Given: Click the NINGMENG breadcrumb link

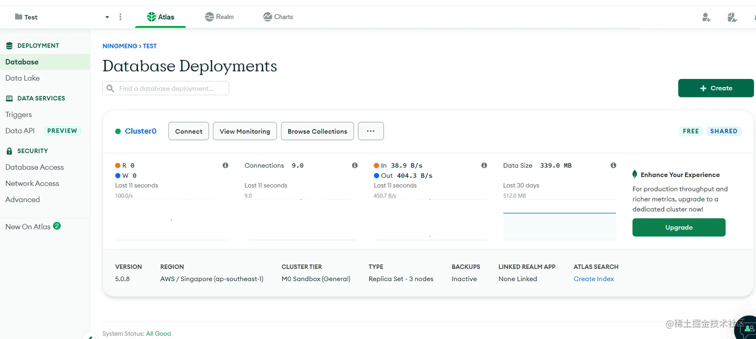Looking at the screenshot, I should click(119, 46).
